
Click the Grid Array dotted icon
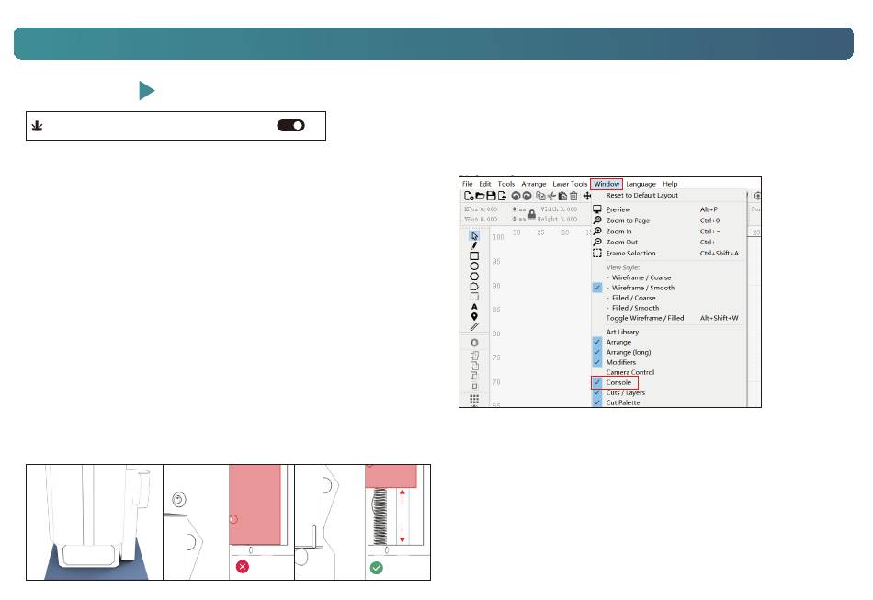[x=474, y=399]
